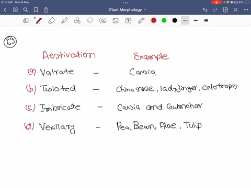Tap the handwritten Aestivation heading
251x188 pixels.
pyautogui.click(x=69, y=55)
